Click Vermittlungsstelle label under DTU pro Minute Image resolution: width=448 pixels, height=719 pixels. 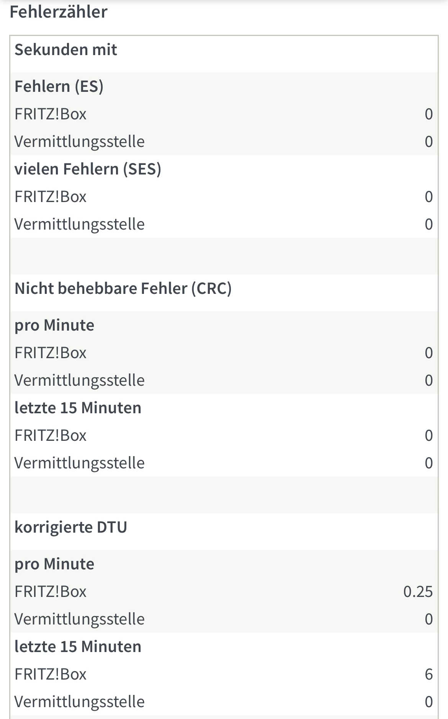(79, 619)
